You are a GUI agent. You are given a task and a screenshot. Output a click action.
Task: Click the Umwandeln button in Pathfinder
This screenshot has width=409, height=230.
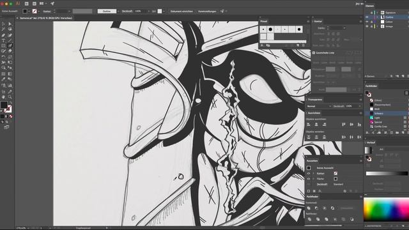(x=347, y=208)
